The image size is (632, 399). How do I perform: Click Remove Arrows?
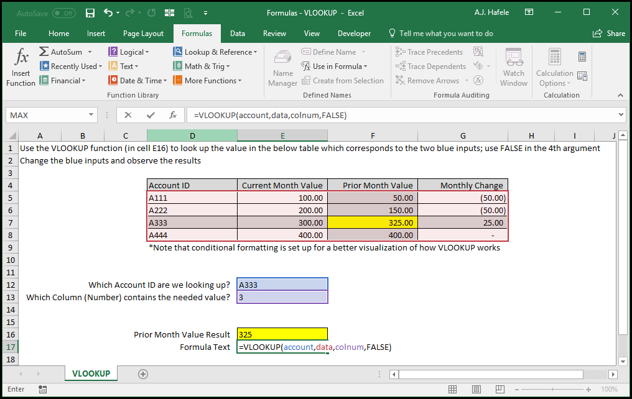[427, 81]
